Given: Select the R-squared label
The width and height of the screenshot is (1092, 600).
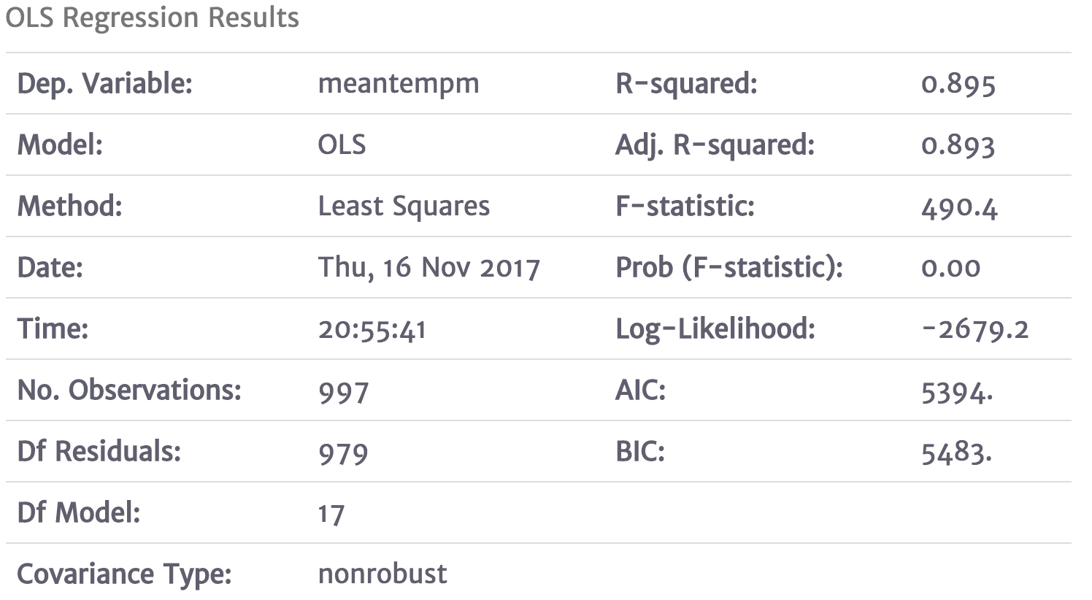Looking at the screenshot, I should tap(686, 84).
